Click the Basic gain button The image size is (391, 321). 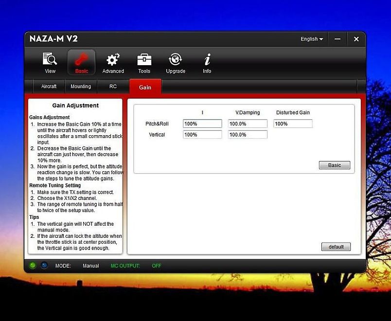click(x=335, y=165)
